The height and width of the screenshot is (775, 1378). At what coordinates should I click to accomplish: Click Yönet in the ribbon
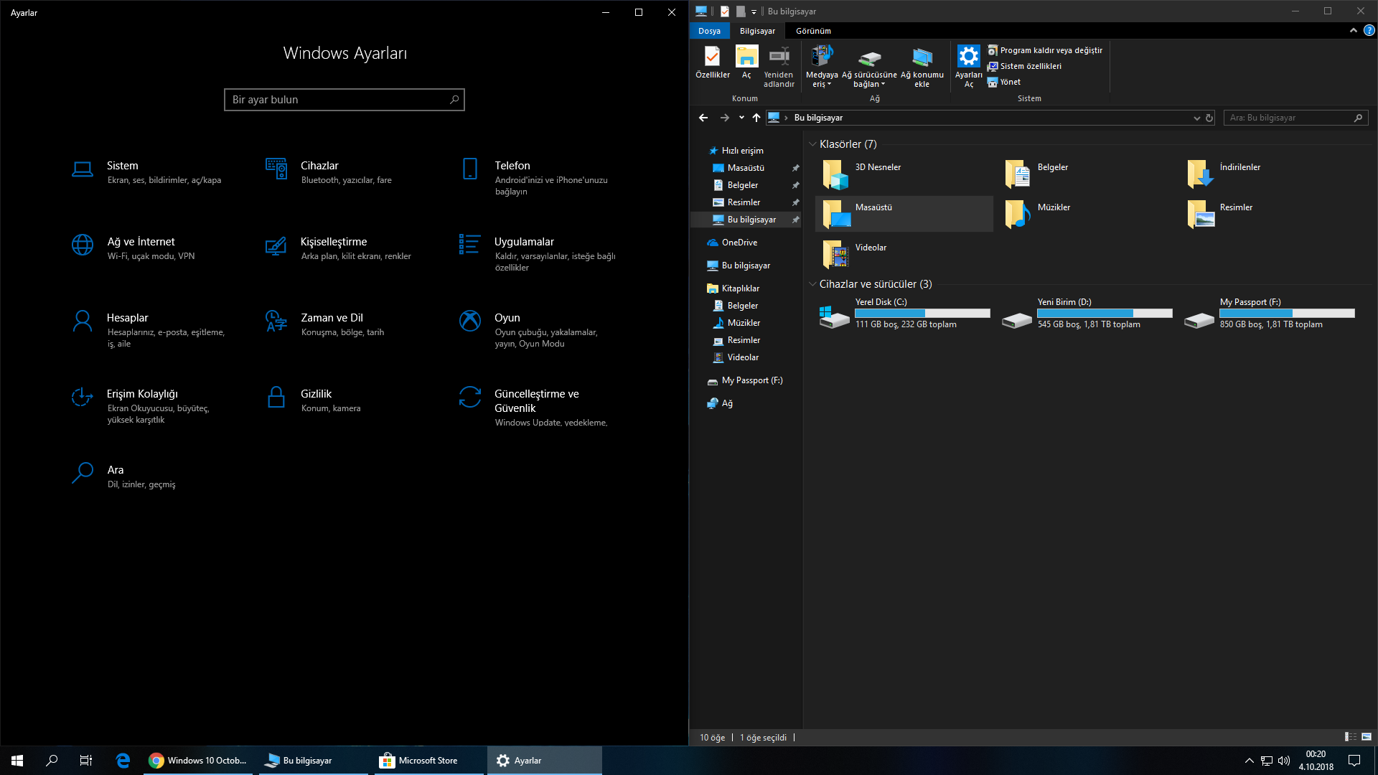1004,82
